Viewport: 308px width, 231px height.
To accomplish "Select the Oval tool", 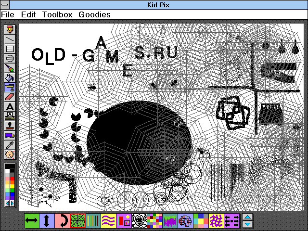I will click(10, 59).
